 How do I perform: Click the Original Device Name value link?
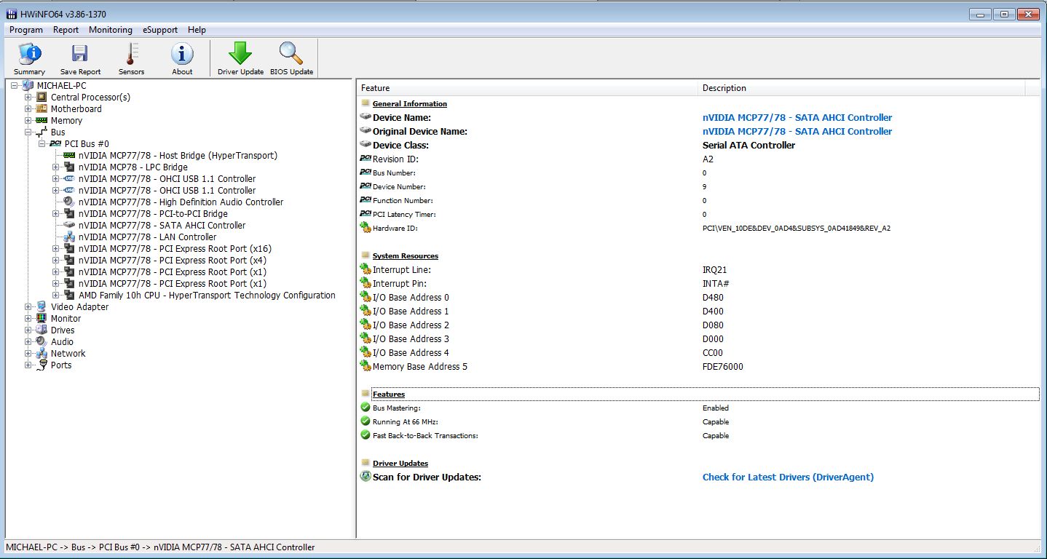[x=797, y=131]
